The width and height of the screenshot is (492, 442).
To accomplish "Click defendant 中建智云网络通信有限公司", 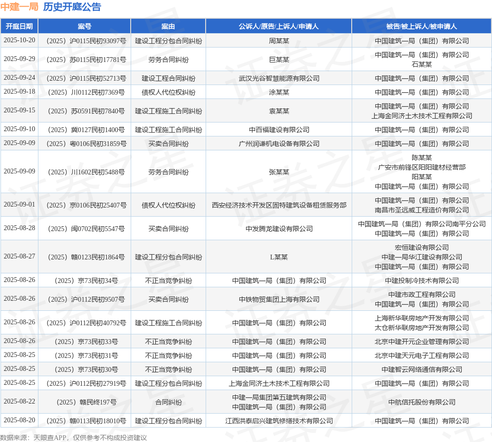I will [x=421, y=369].
